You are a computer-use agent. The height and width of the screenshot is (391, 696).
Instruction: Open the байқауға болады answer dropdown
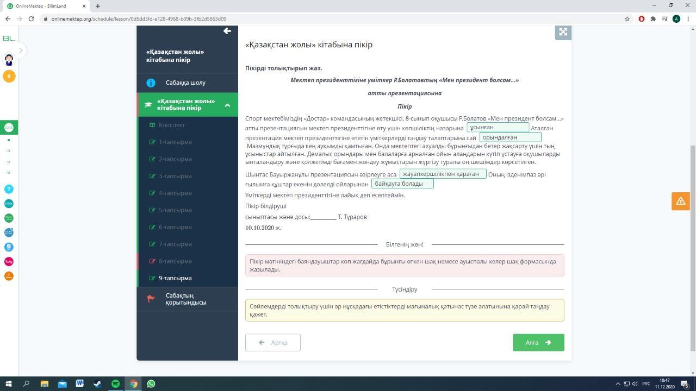coord(402,184)
